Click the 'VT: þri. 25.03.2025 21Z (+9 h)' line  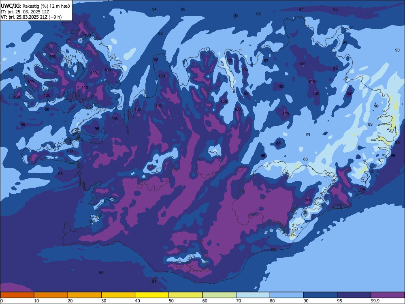click(x=31, y=17)
